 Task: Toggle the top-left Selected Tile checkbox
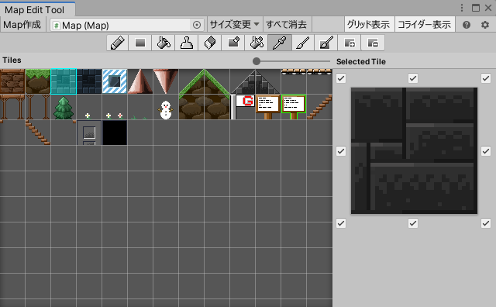(341, 78)
